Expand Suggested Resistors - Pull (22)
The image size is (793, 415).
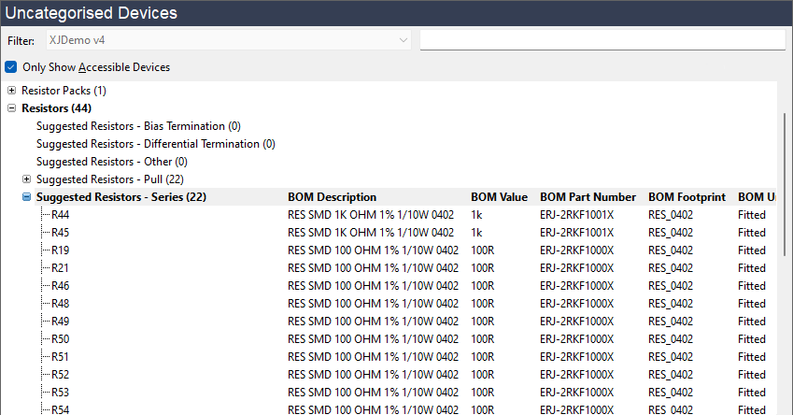(26, 179)
